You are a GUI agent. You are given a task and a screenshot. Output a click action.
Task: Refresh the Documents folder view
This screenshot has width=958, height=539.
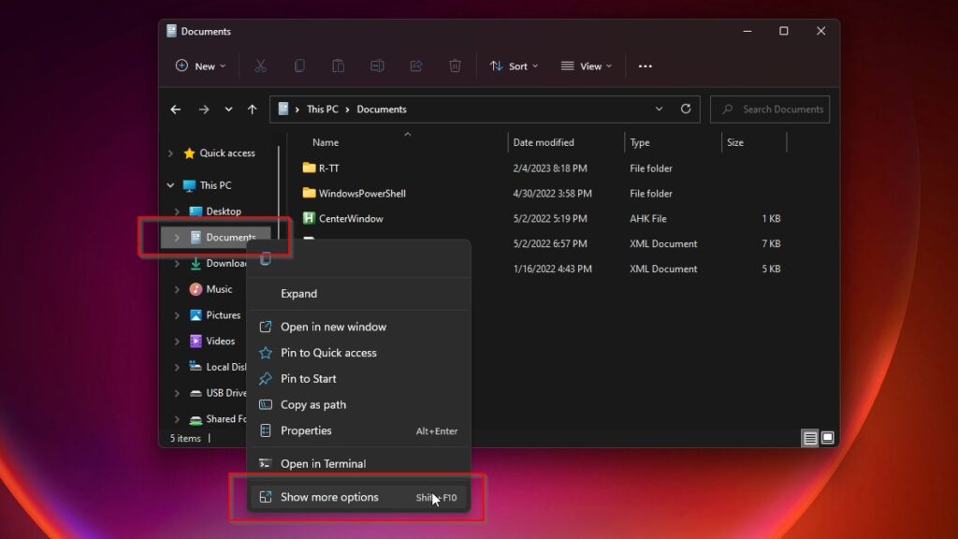click(686, 109)
